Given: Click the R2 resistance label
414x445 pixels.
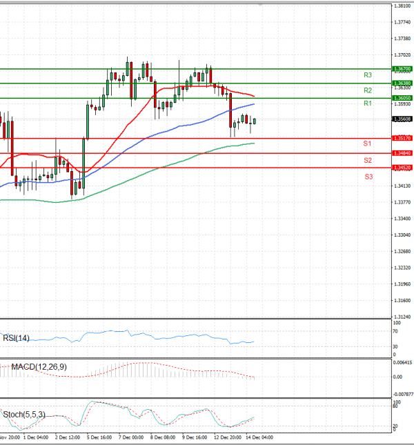Looking at the screenshot, I should (x=368, y=90).
